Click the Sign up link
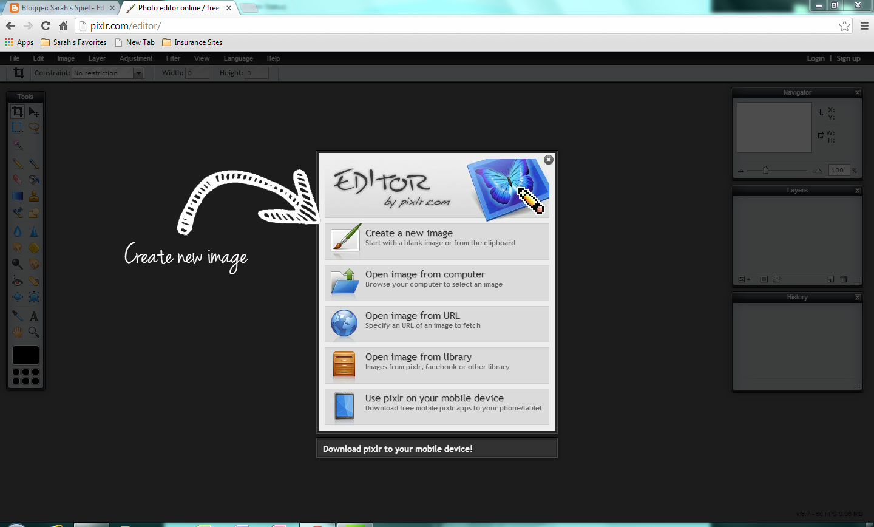 click(849, 58)
